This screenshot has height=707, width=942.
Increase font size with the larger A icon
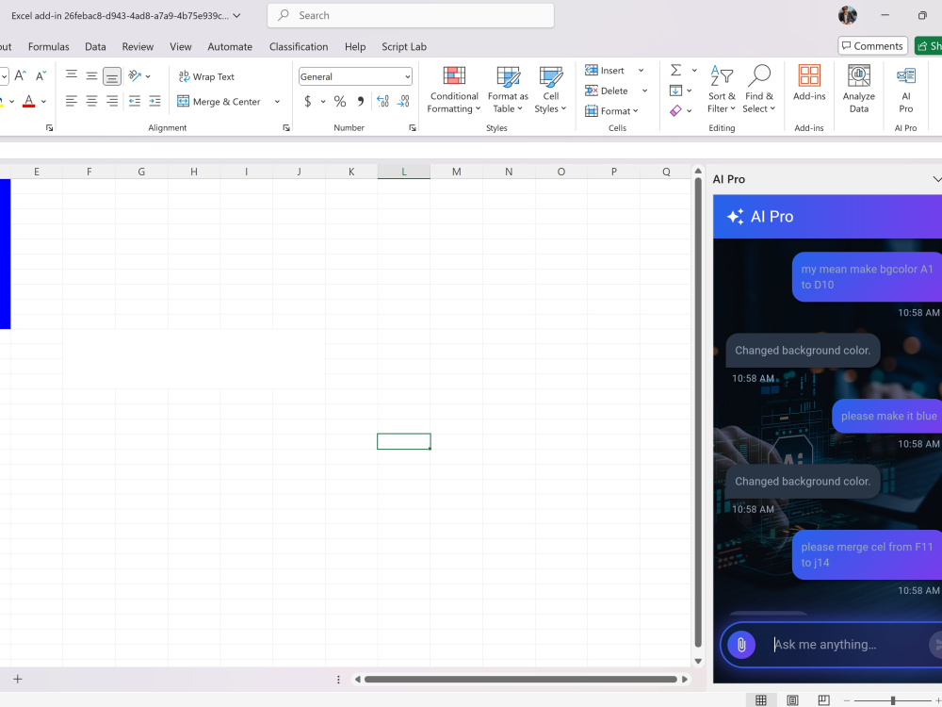click(20, 75)
